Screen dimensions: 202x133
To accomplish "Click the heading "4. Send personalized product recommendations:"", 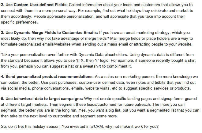I will click(47, 77).
